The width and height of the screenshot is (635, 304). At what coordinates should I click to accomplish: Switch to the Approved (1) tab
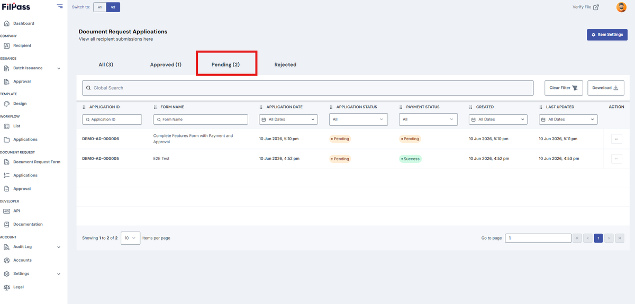[x=166, y=65]
